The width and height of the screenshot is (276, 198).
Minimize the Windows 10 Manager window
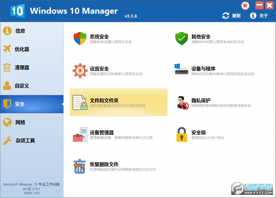tap(259, 5)
